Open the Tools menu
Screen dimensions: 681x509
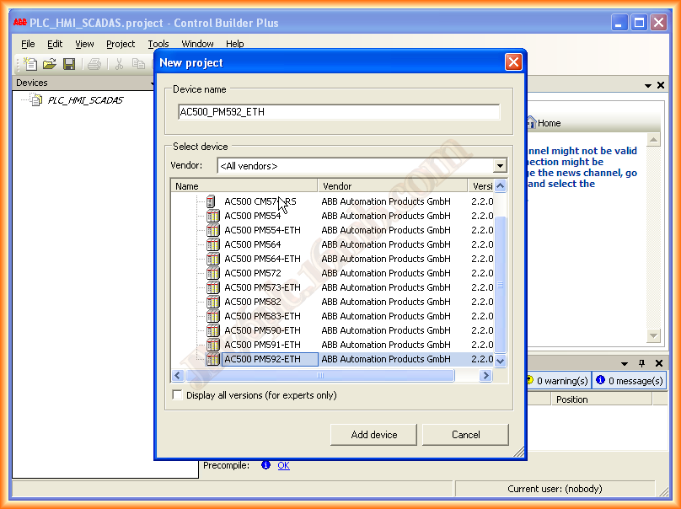click(x=158, y=44)
